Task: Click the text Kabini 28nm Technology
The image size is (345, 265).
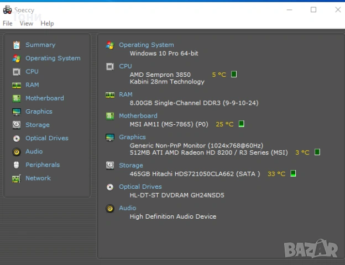Action: tap(167, 82)
